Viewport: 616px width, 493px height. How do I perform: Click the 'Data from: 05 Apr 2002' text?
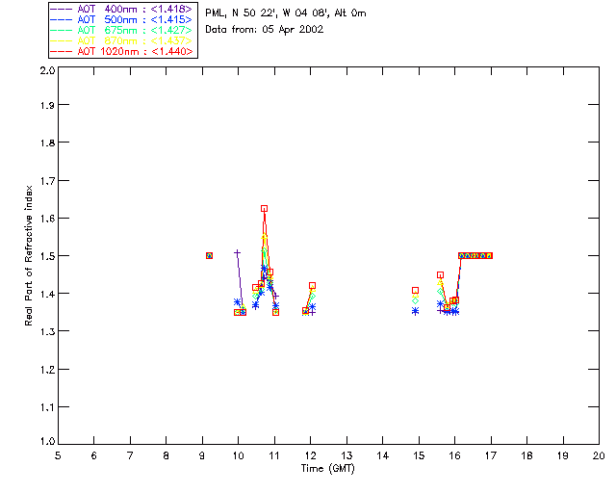click(265, 30)
